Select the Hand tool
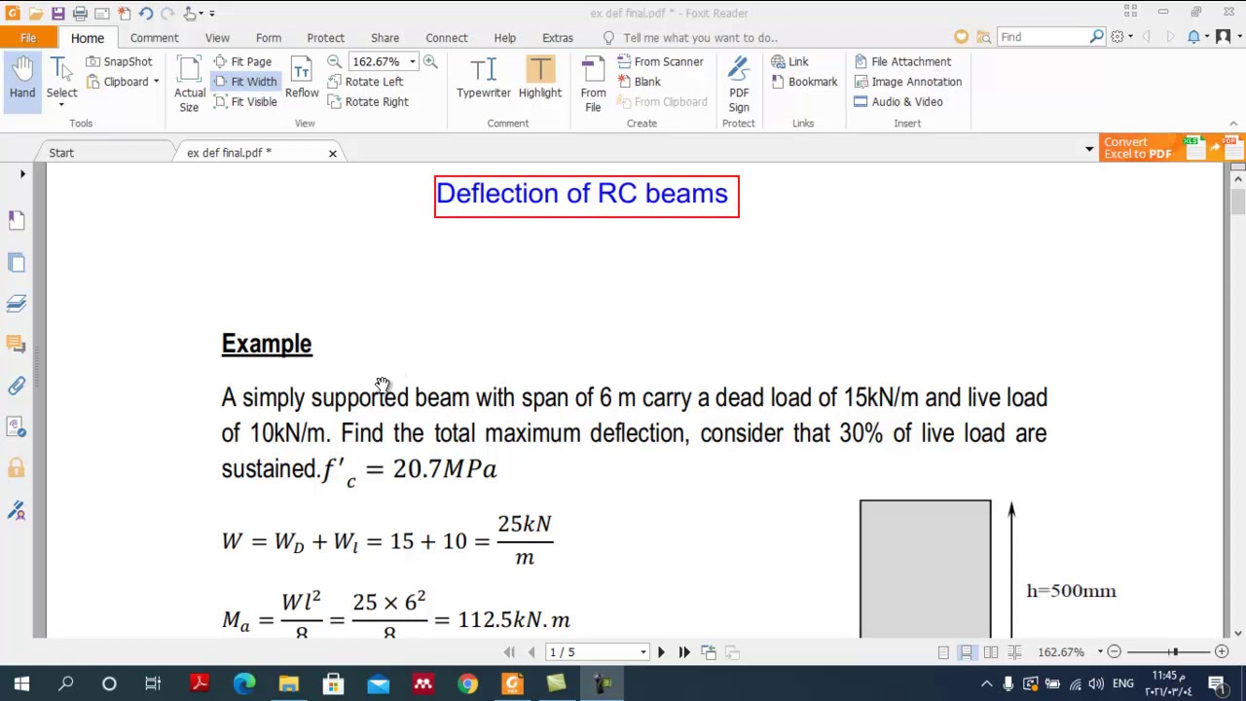Viewport: 1246px width, 701px height. click(x=22, y=80)
